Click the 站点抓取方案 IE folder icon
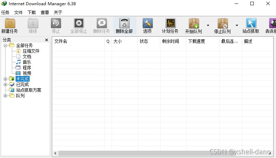 pos(12,90)
